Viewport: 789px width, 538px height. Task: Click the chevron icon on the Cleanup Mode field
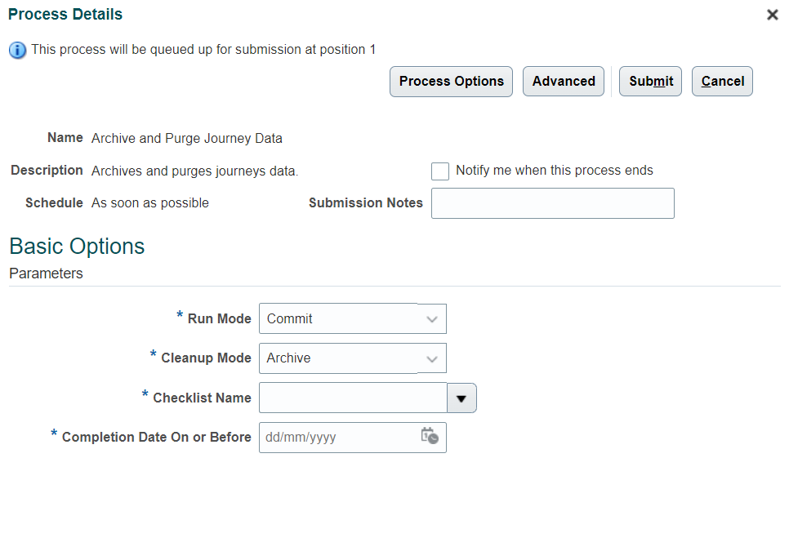click(432, 358)
